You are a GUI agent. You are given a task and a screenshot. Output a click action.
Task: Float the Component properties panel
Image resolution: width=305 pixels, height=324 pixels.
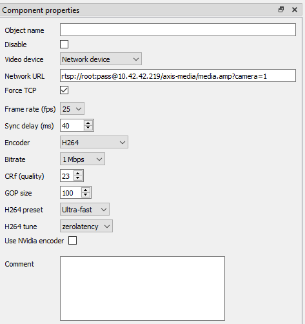point(281,10)
